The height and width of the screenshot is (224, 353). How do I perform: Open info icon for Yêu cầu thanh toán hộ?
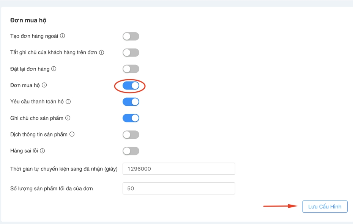coord(68,102)
